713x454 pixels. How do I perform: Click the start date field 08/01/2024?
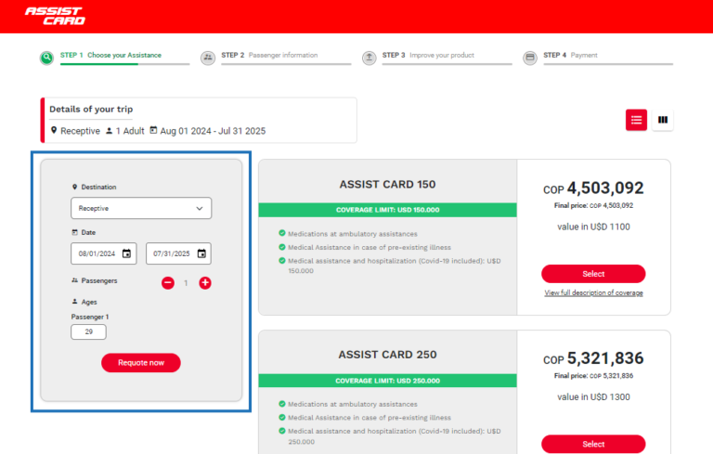104,253
